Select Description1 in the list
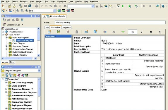 click(x=58, y=36)
